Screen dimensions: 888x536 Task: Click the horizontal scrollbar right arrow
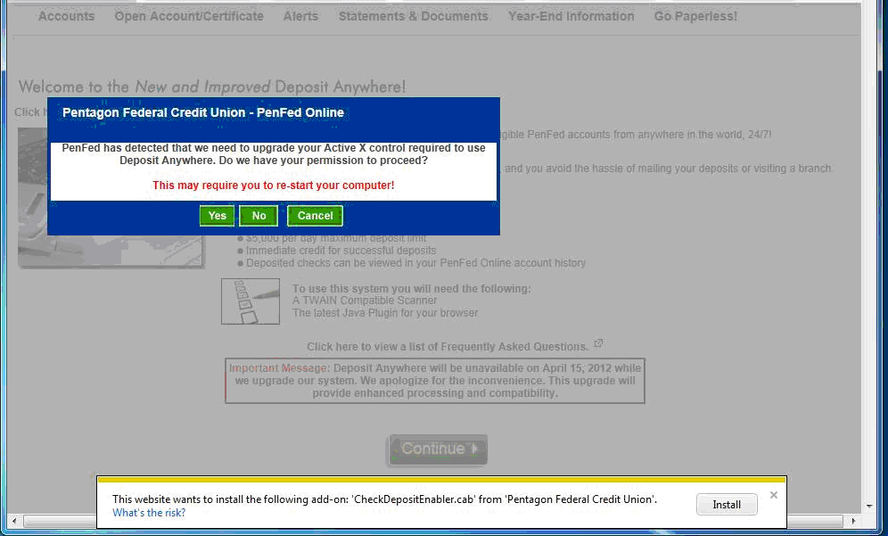click(x=853, y=520)
